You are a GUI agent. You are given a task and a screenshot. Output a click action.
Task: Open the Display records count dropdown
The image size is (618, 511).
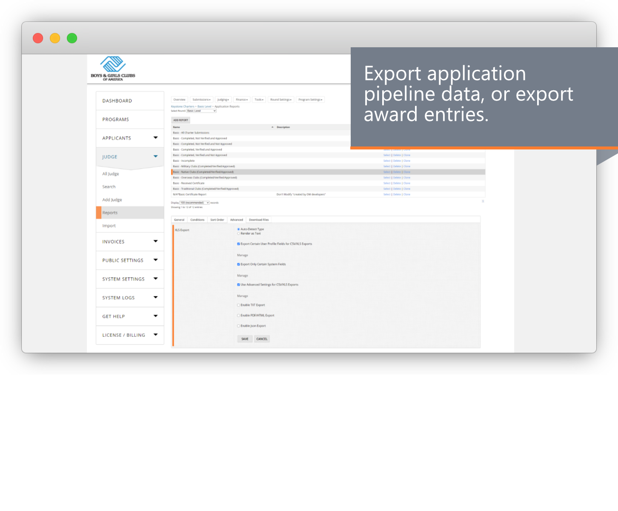coord(195,203)
